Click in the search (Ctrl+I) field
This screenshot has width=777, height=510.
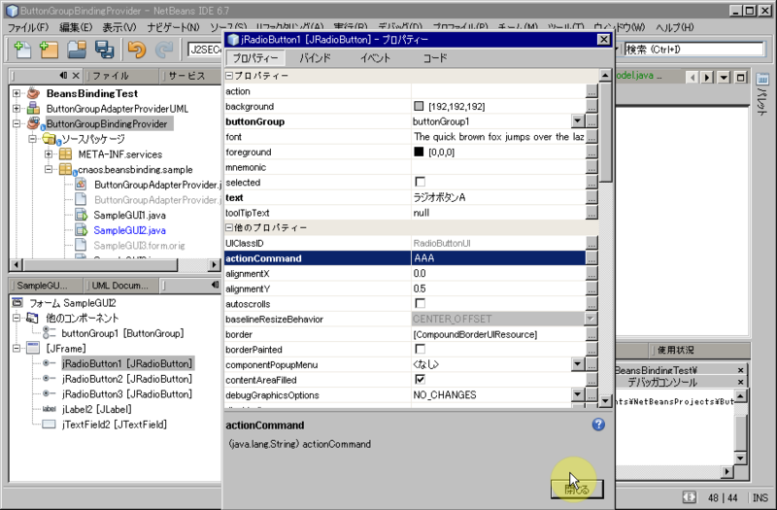tap(693, 50)
